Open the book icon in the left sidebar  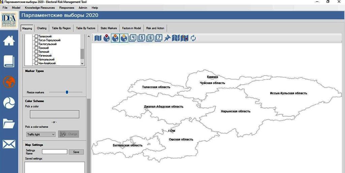[x=9, y=61]
